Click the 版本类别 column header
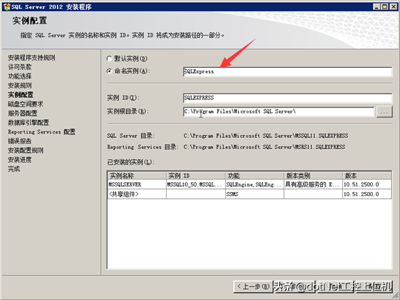Viewport: 400px width, 300px height. coord(313,175)
